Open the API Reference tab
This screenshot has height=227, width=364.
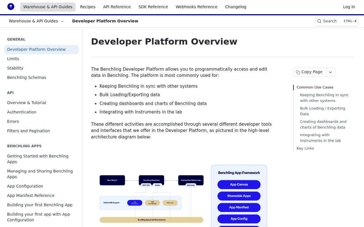click(x=117, y=7)
